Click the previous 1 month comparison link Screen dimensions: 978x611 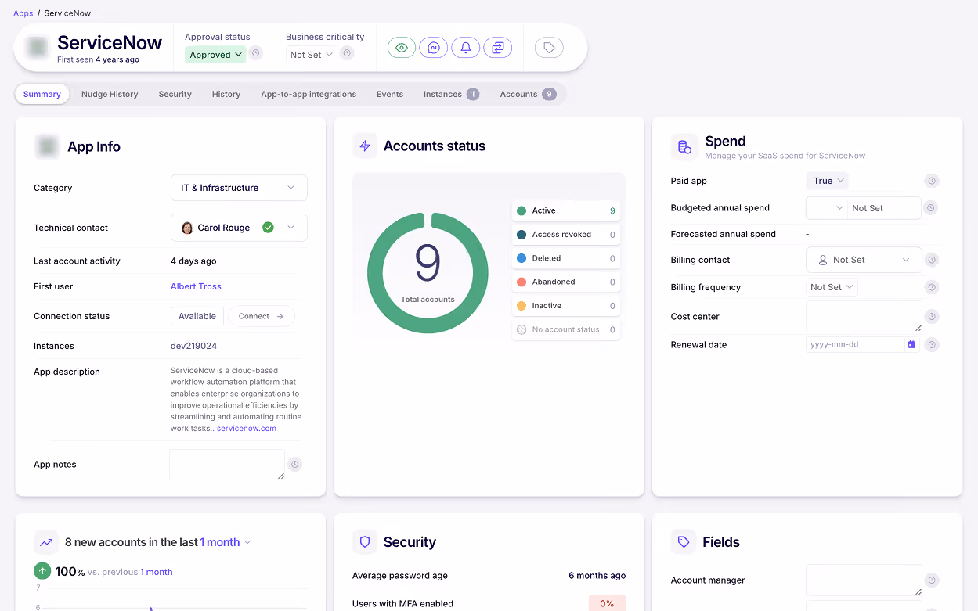[x=157, y=572]
